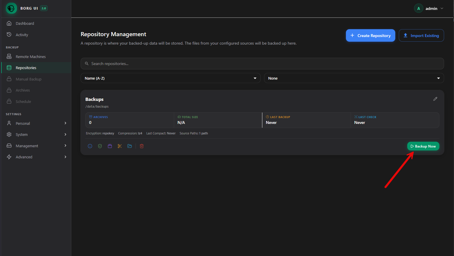
Task: Edit the repository name with the pencil icon
Action: pos(435,99)
